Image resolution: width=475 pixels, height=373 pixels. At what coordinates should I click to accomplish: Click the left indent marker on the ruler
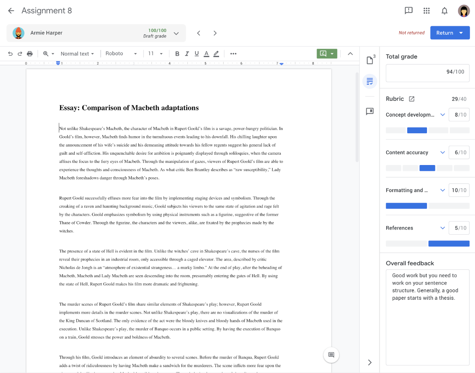58,63
